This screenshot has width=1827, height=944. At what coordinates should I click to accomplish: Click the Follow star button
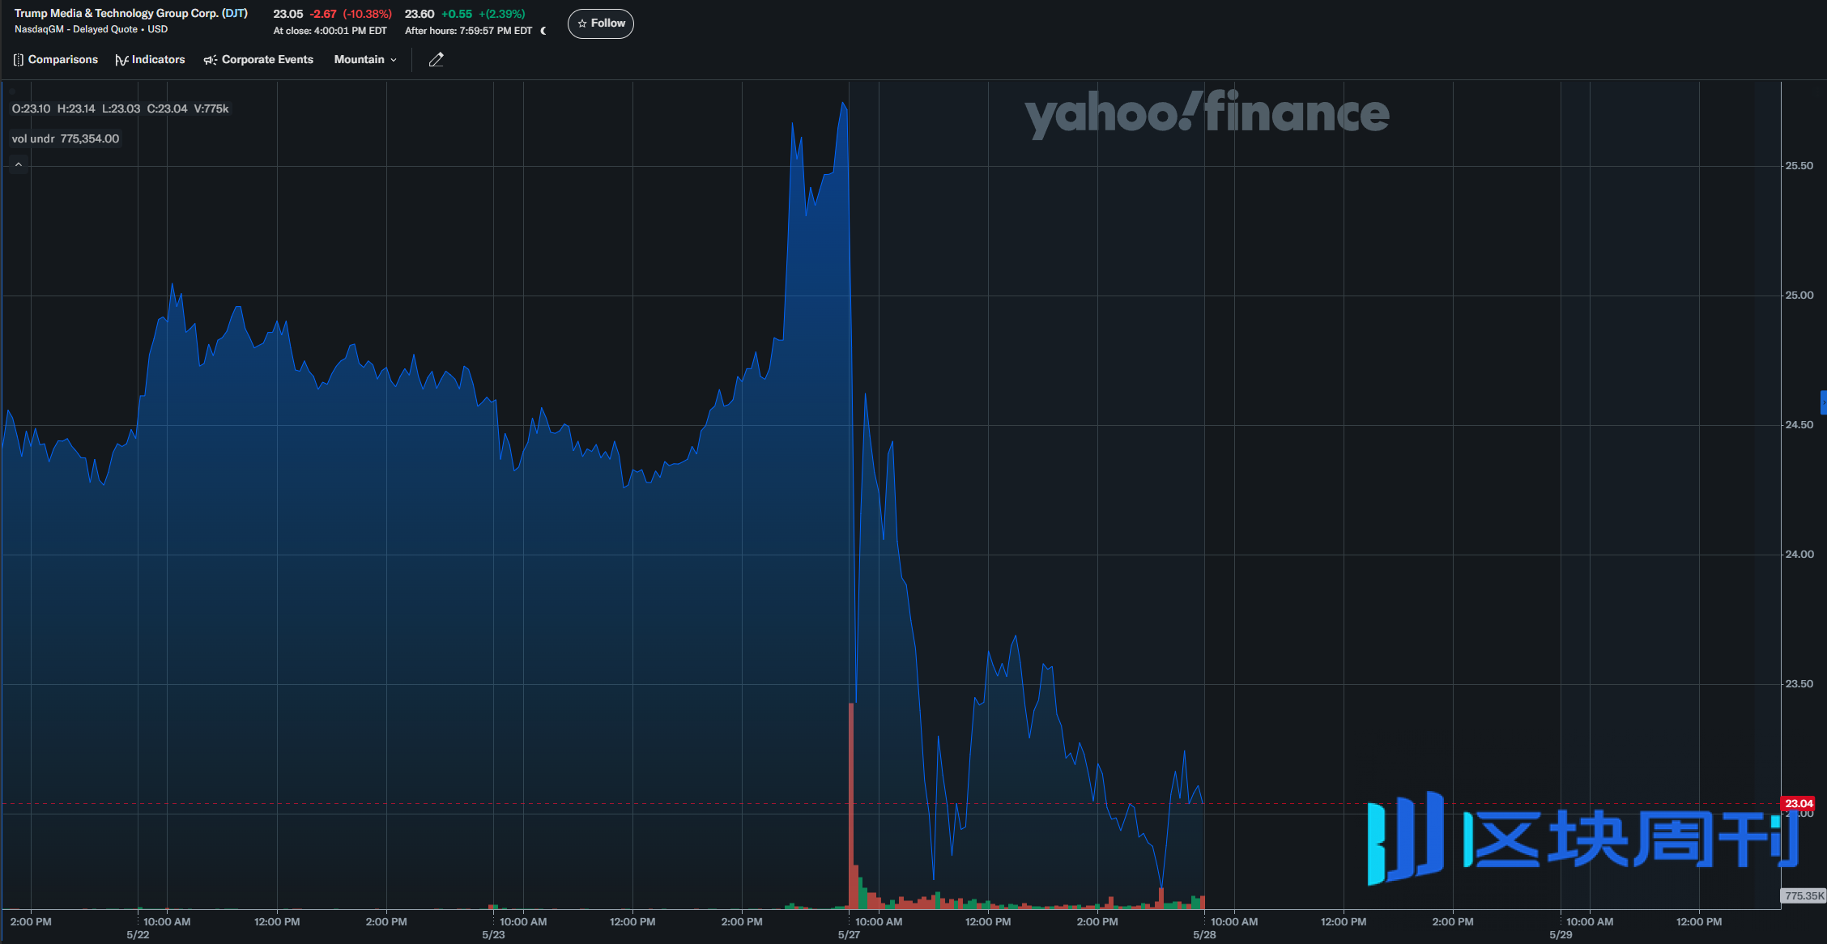(600, 23)
